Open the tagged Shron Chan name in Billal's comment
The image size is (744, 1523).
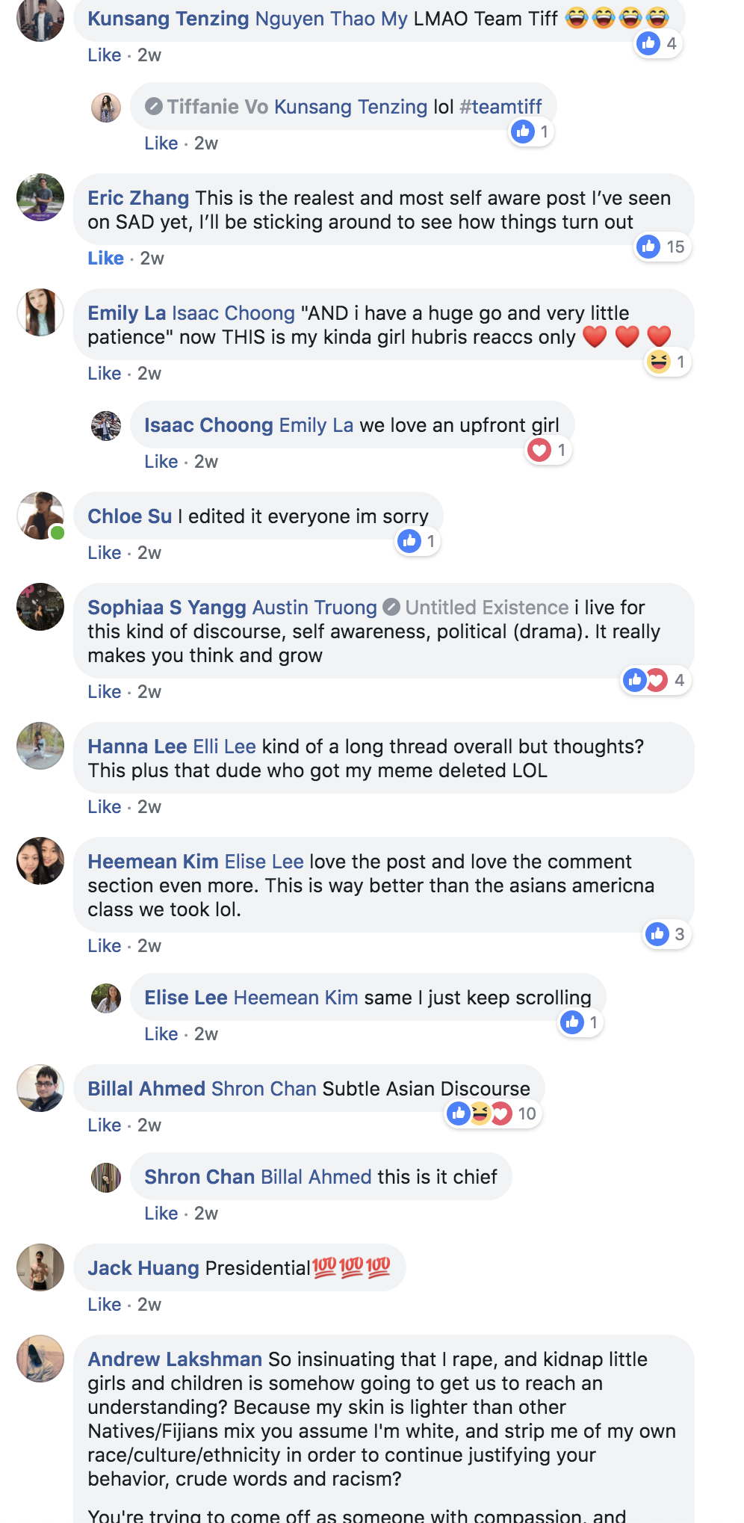pos(264,1089)
